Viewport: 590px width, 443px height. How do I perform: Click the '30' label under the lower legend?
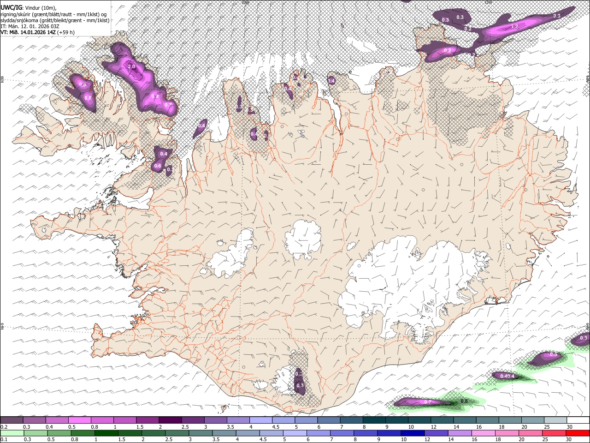[x=568, y=440]
